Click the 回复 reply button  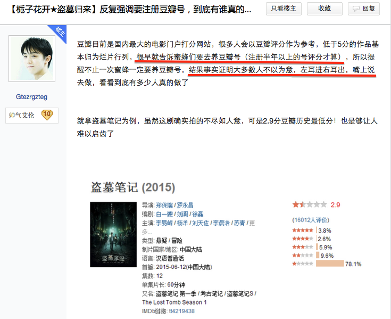364,9
